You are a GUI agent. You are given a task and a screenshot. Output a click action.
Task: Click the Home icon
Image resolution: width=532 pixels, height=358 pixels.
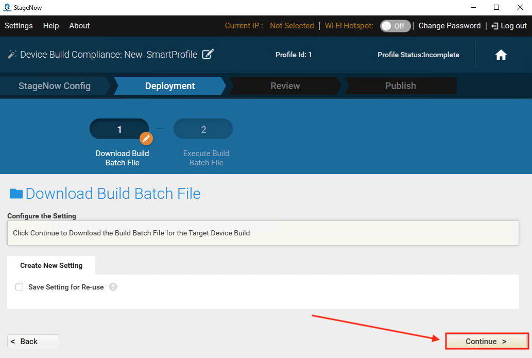(501, 55)
